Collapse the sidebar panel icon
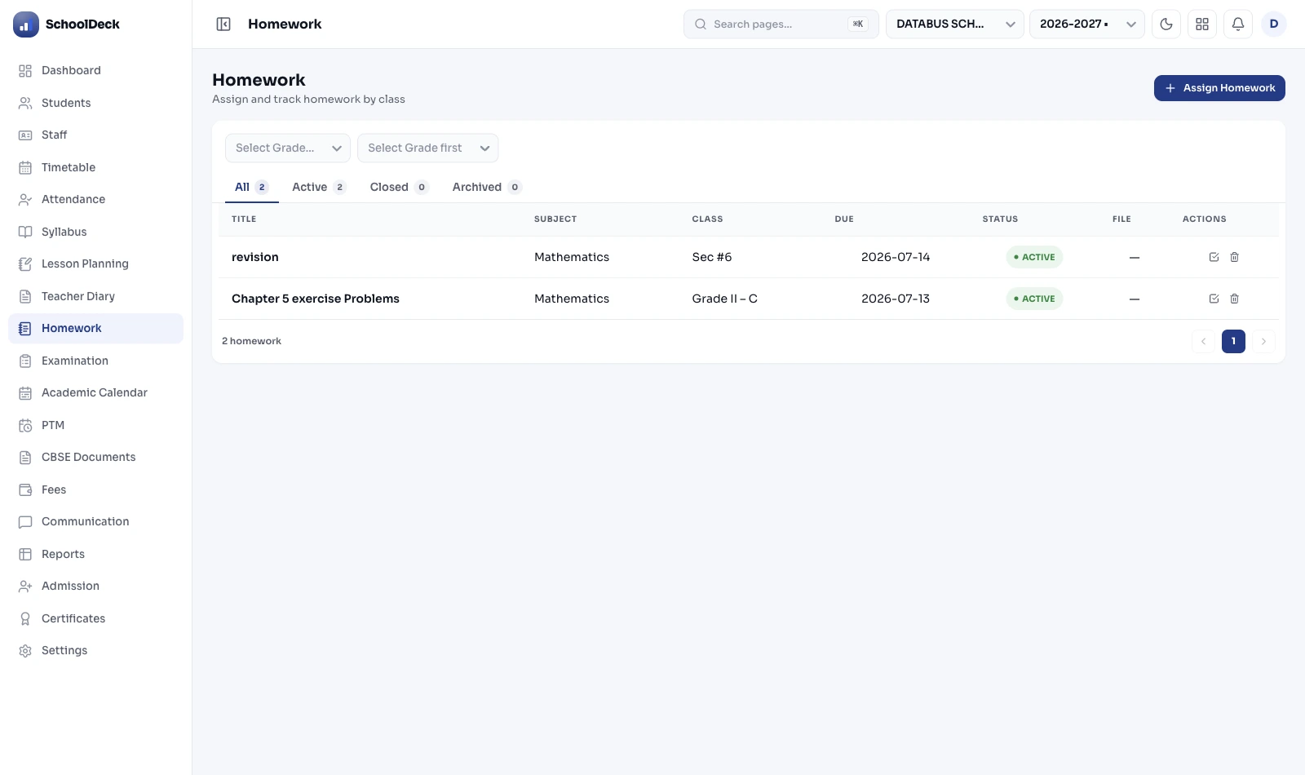The width and height of the screenshot is (1305, 775). 223,24
